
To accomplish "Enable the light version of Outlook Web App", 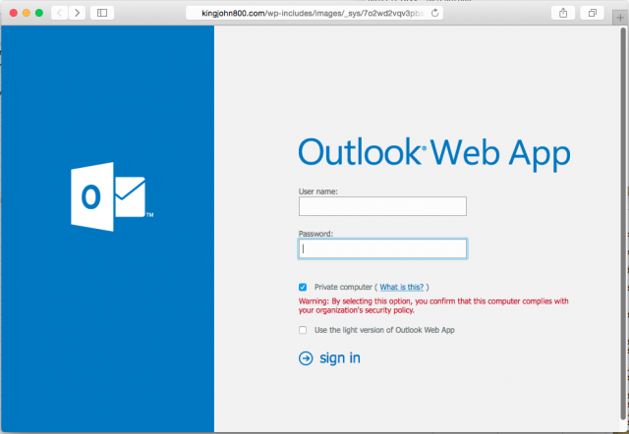I will point(303,330).
